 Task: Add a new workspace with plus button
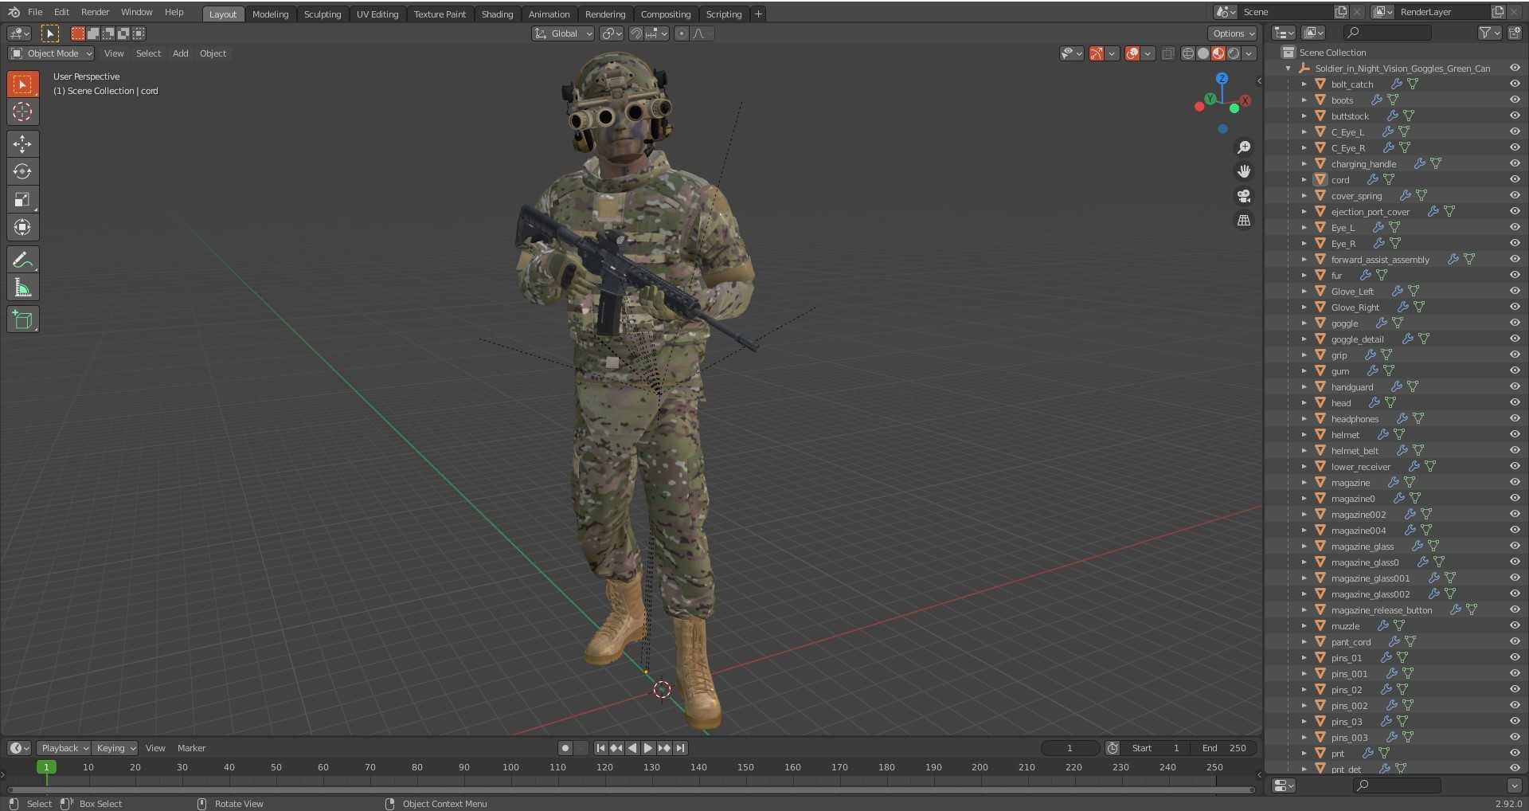758,14
